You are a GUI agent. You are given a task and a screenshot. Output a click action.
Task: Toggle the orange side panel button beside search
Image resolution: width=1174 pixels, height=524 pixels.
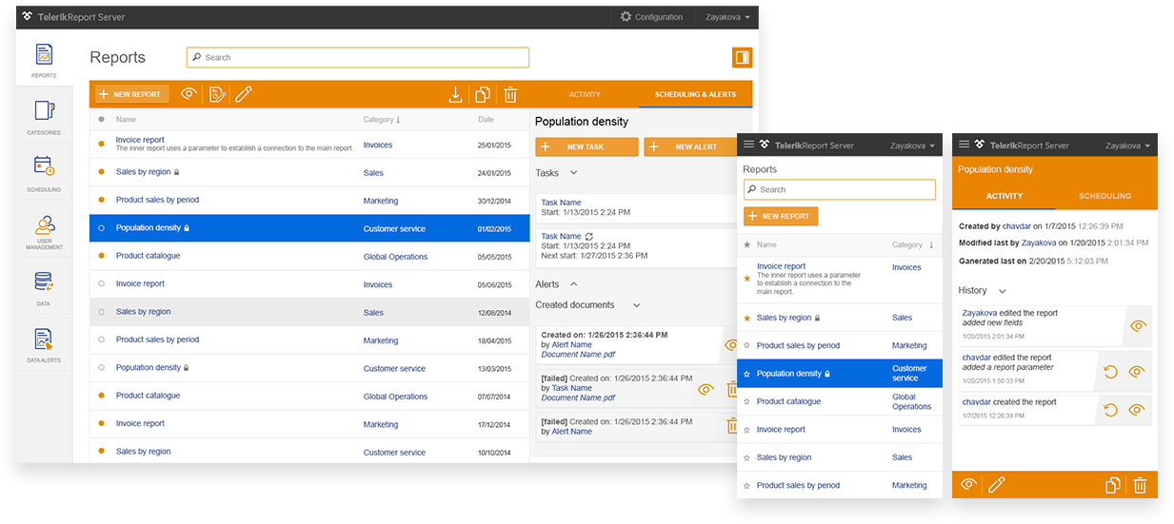(x=742, y=57)
